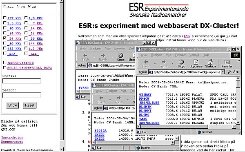Open Redigera menu in 7MHz window
This screenshot has width=245, height=152.
(x=156, y=55)
